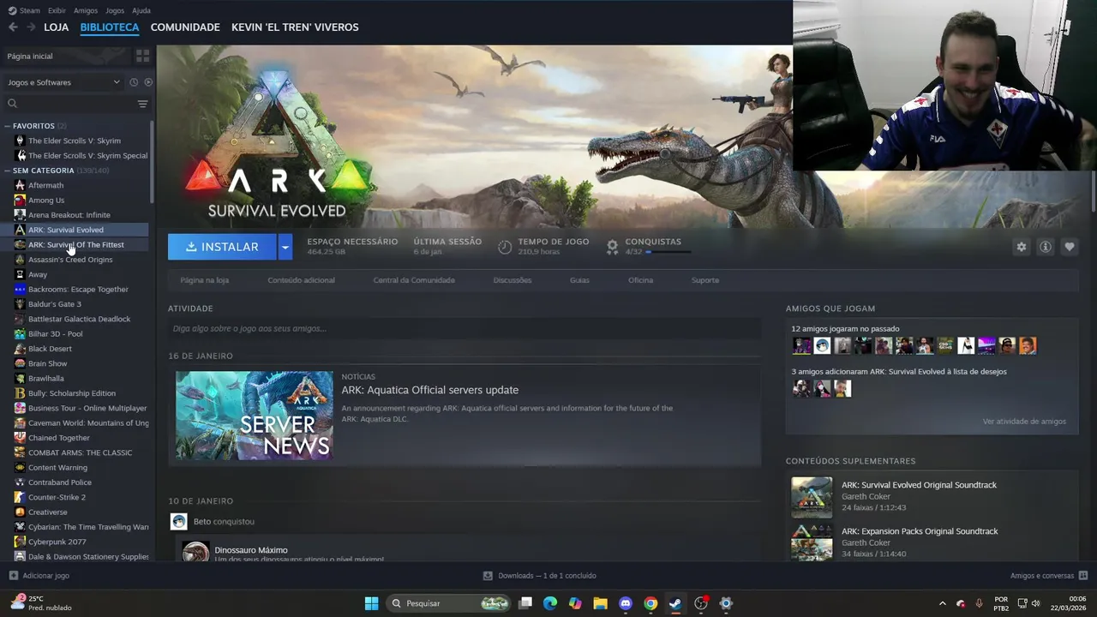
Task: Click Beto's avatar in activity feed
Action: pos(178,521)
